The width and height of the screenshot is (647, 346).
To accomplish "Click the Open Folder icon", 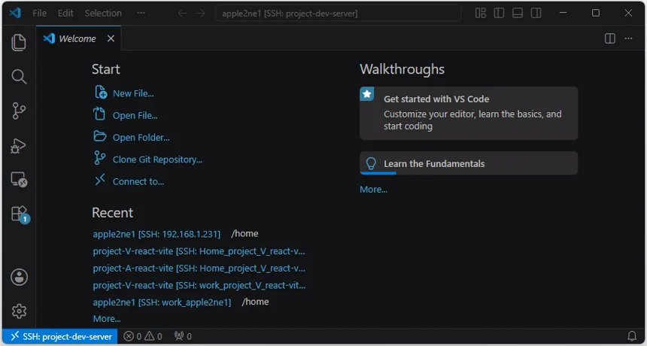I will tap(100, 135).
